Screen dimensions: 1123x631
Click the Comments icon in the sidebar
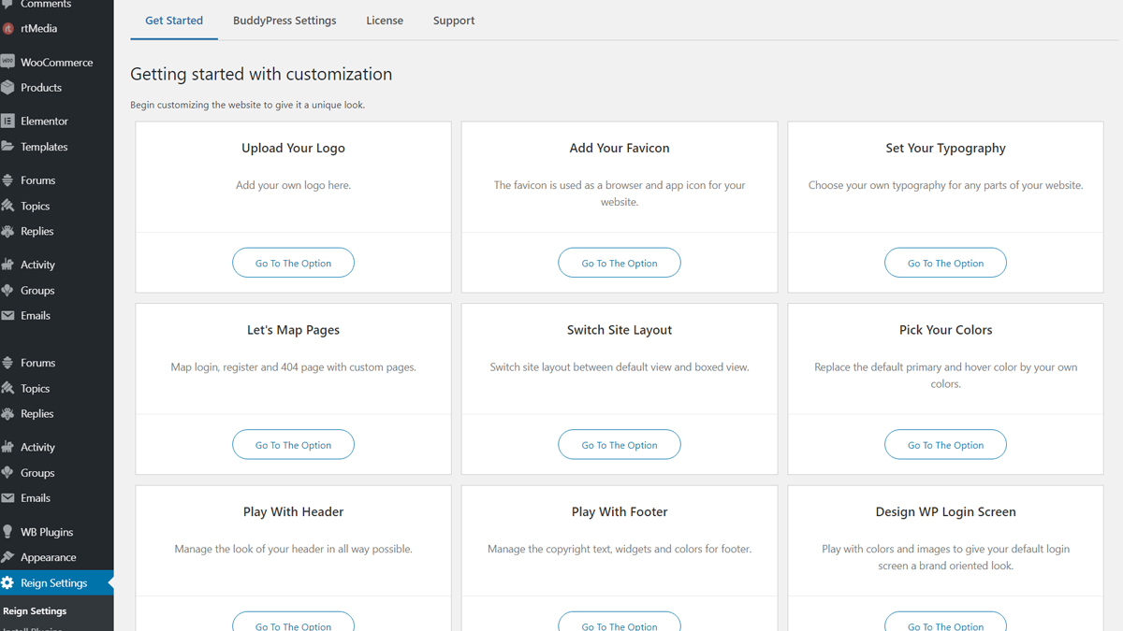tap(8, 5)
